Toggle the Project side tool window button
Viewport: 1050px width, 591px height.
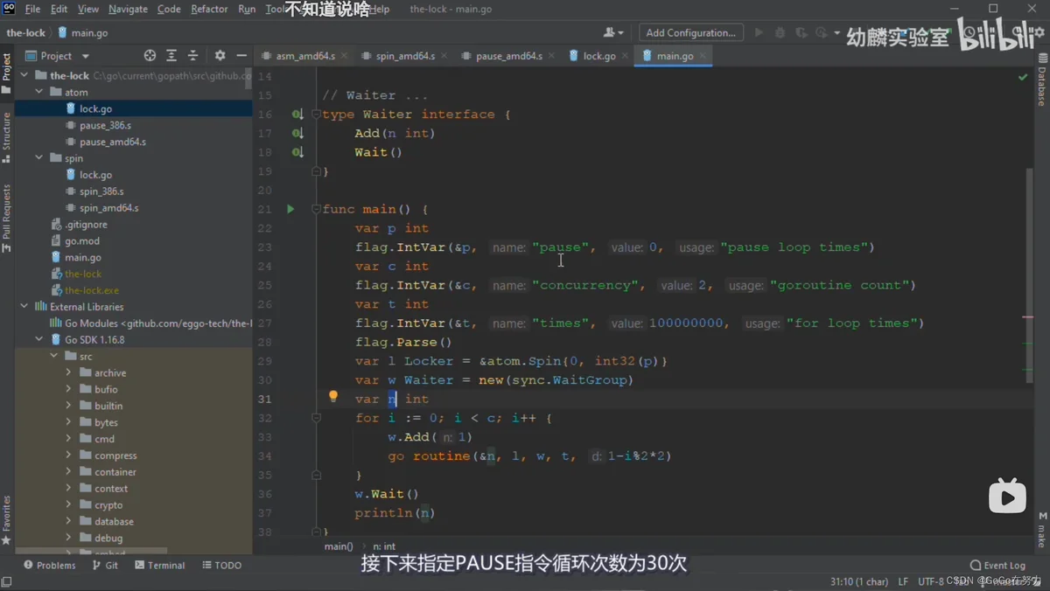[6, 73]
